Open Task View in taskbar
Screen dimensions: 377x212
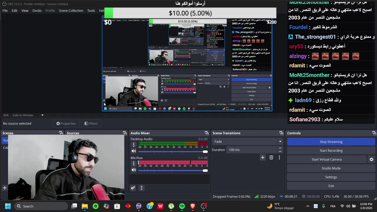74,206
